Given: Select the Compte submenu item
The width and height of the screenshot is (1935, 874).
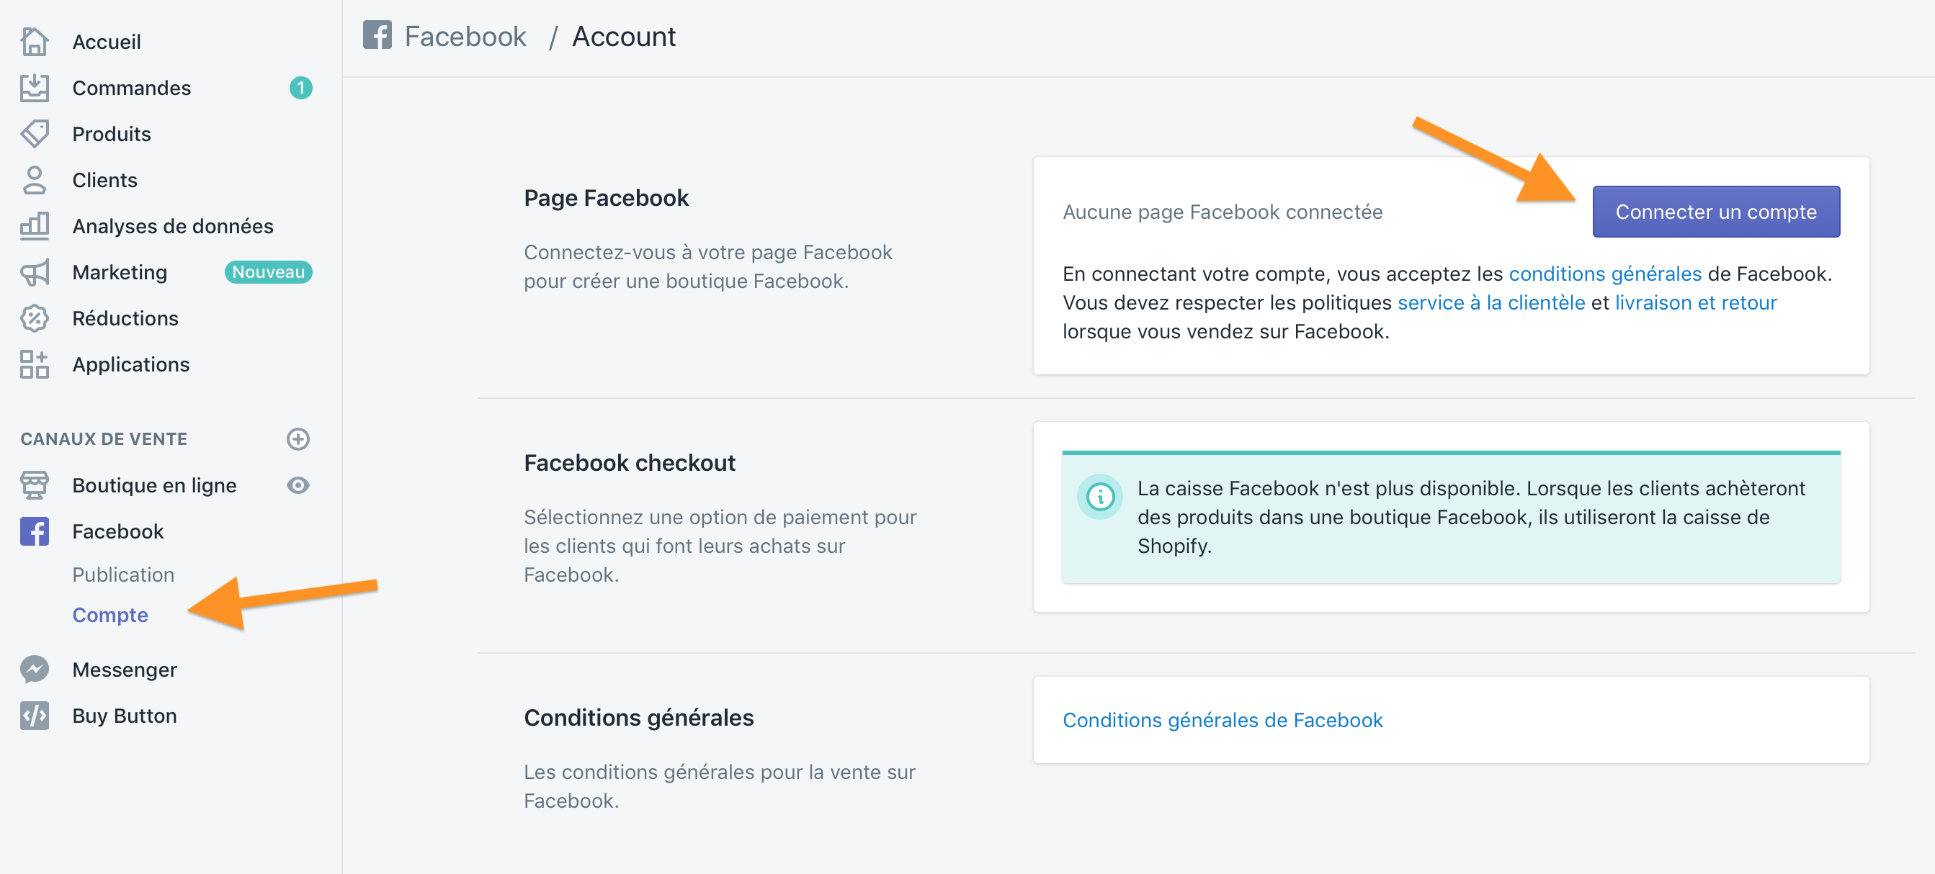Looking at the screenshot, I should (x=110, y=615).
